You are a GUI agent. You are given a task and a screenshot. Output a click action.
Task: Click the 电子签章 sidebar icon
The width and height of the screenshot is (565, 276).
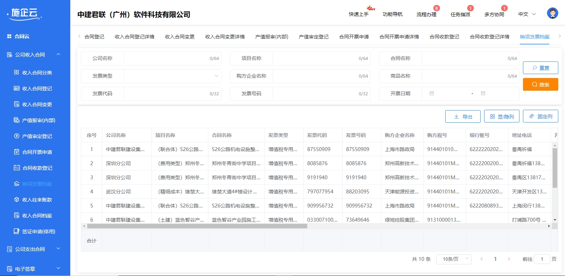tap(10, 269)
